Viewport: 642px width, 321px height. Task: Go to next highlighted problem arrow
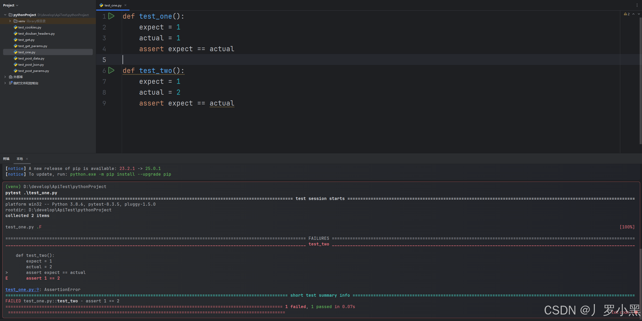[x=639, y=14]
